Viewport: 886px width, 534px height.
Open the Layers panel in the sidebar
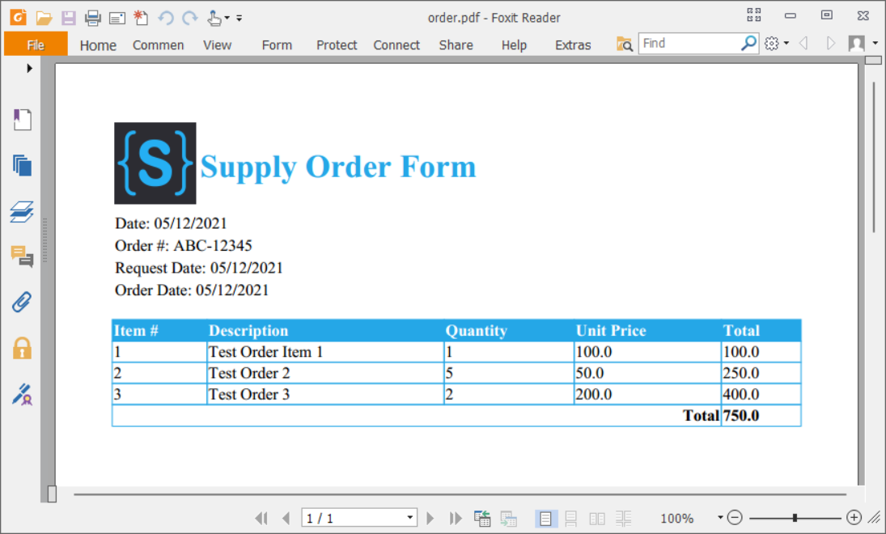click(22, 211)
